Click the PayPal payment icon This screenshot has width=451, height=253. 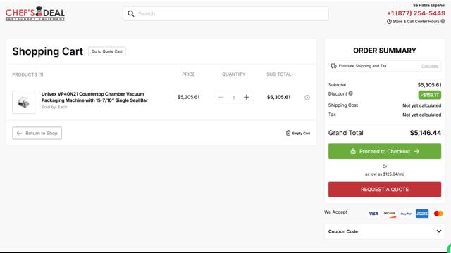pos(406,214)
